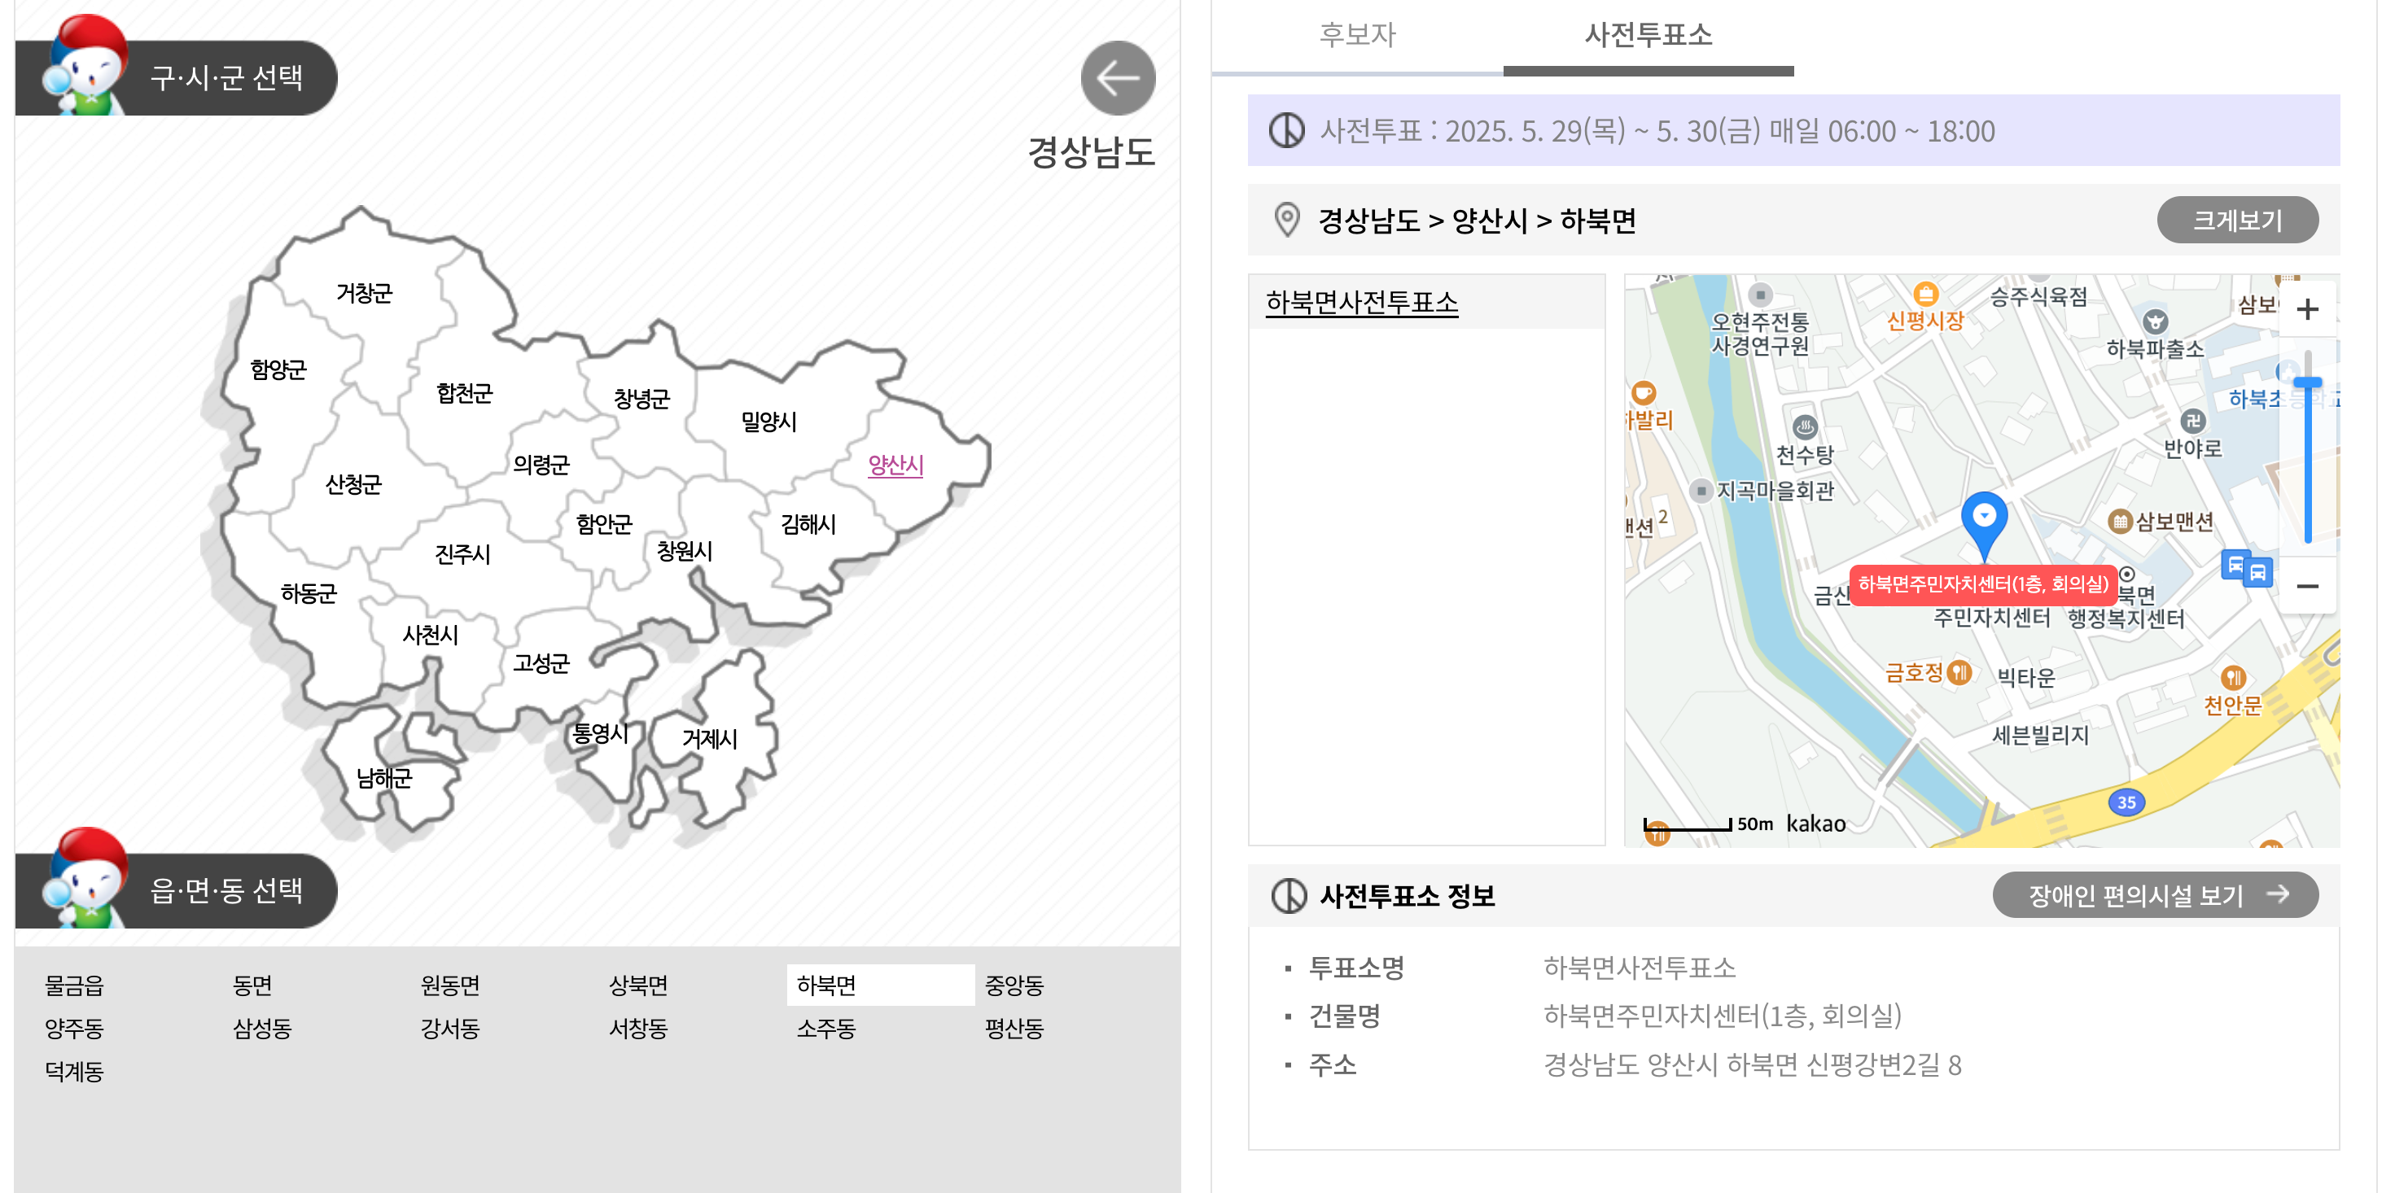This screenshot has width=2395, height=1193.
Task: Choose 덕계동 from the district list
Action: [x=74, y=1071]
